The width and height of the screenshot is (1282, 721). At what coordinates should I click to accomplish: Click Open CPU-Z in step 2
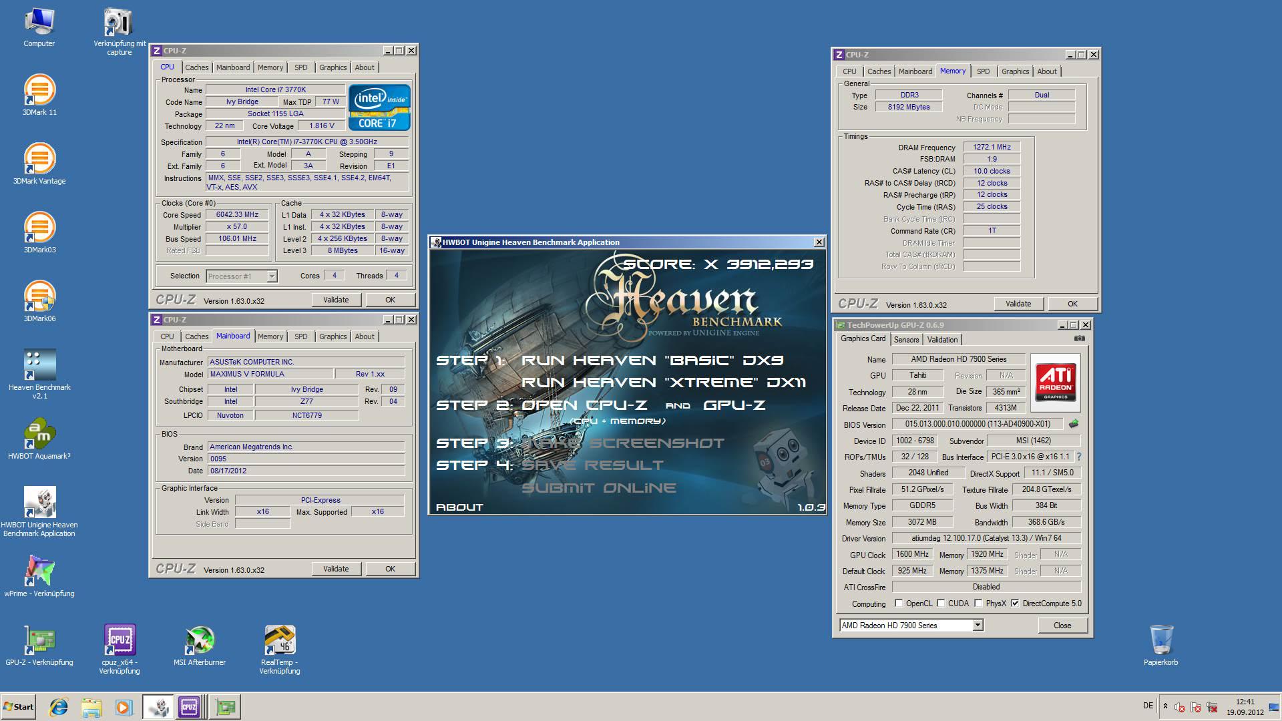pos(584,405)
